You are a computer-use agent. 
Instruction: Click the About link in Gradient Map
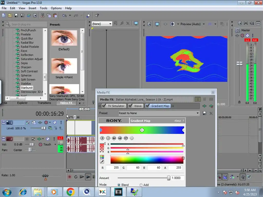point(178,121)
